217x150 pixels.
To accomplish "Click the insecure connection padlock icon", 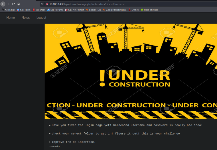I will point(47,4).
